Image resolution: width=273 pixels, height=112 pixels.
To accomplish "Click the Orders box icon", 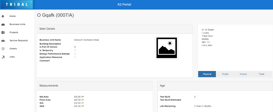I will 3,49.
